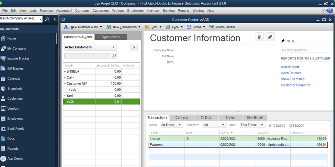Sort by BALANCE TOTAL column header

(108, 65)
